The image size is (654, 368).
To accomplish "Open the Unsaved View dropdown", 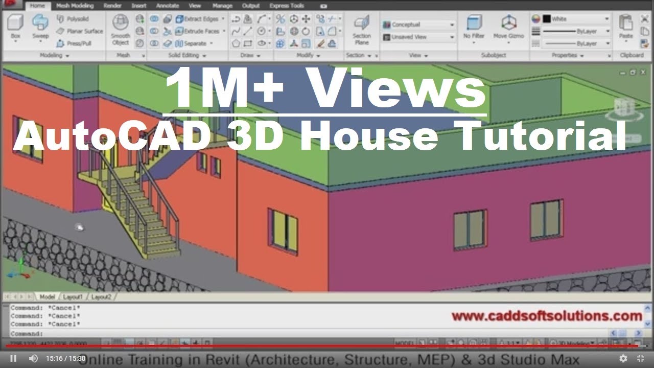I will pos(418,37).
